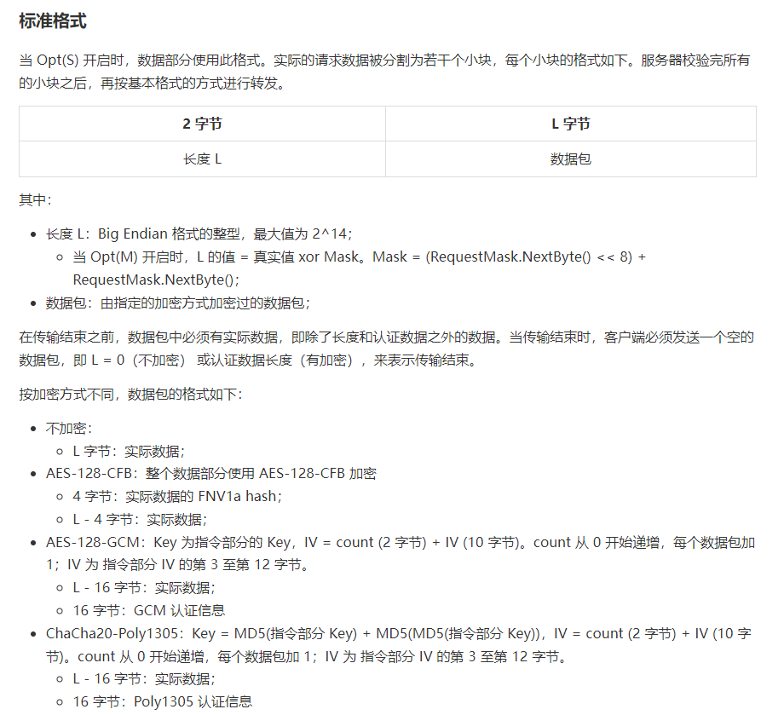Click table header cell 2 字节
784x715 pixels.
pos(202,124)
